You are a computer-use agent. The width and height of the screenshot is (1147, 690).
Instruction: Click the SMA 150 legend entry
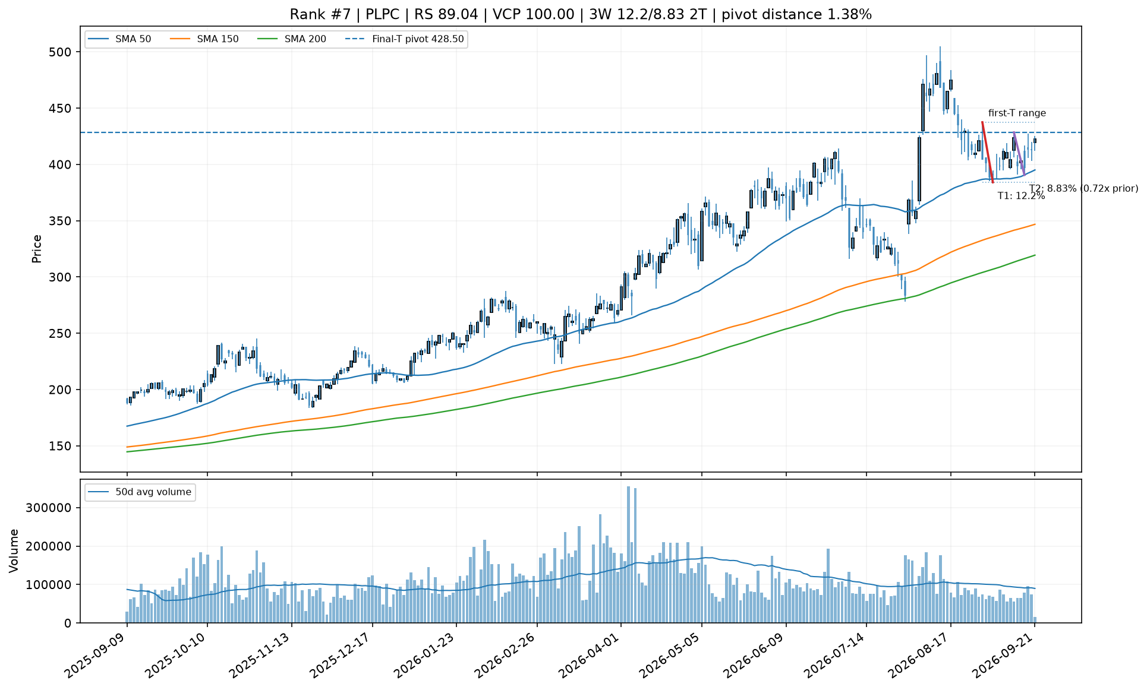point(204,40)
